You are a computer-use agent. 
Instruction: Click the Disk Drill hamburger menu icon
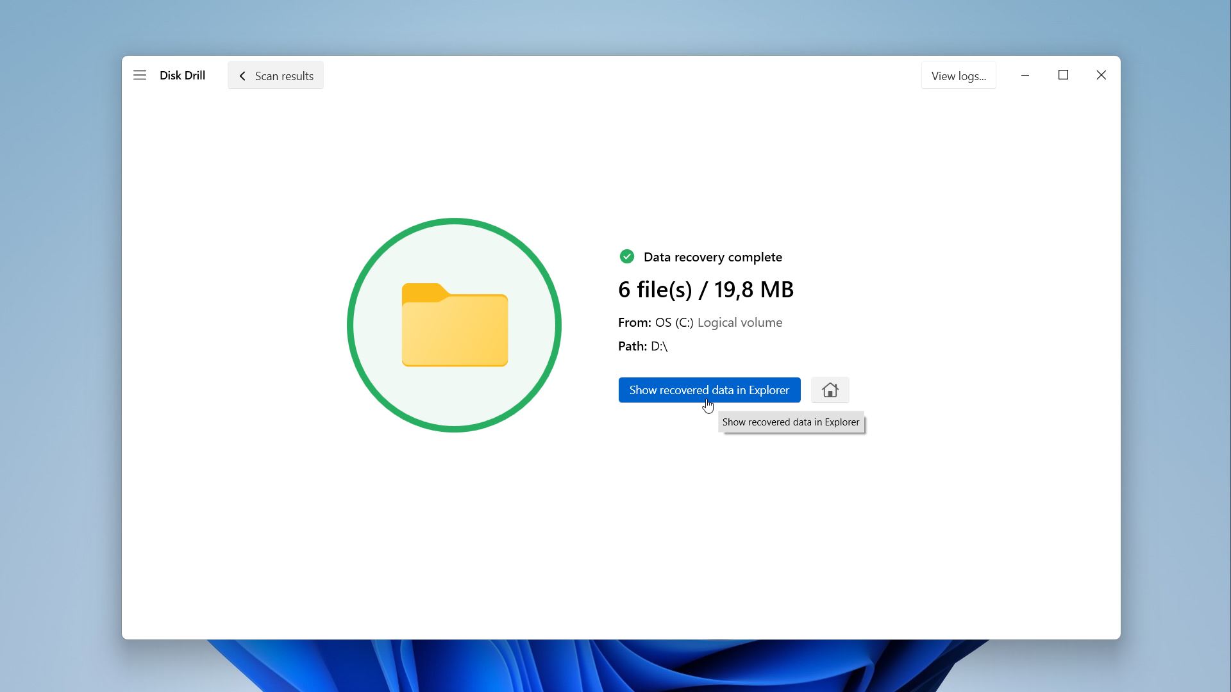point(138,74)
